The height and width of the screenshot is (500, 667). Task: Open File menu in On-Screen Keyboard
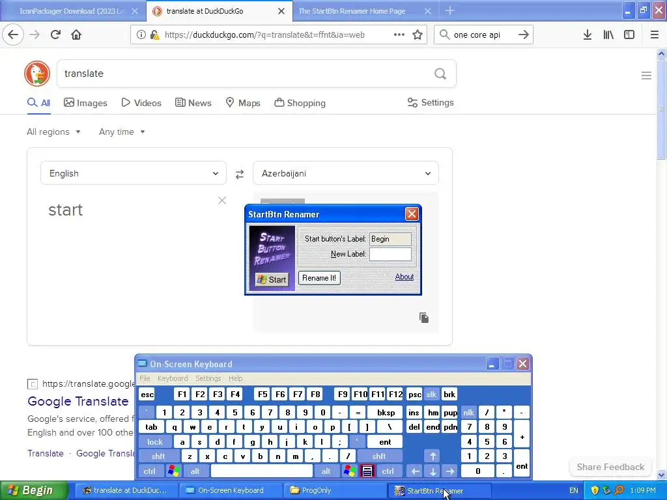pos(145,378)
